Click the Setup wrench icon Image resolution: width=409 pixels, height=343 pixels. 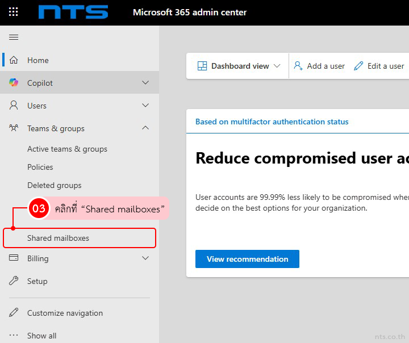pos(14,281)
